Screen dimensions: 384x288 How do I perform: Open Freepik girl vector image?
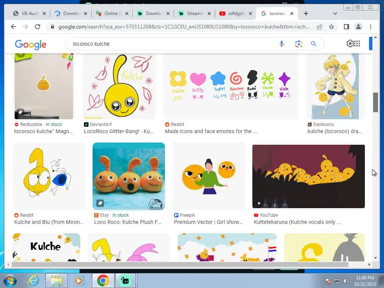pos(208,176)
